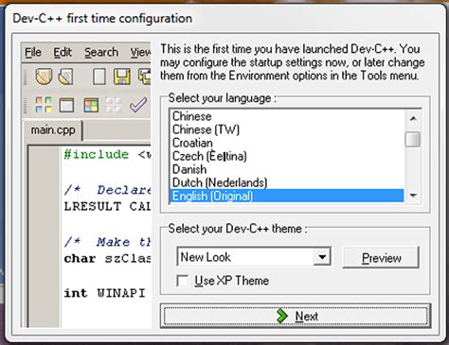Click the second folder-page icon in the preview toolbar
Screen dimensions: 449x345
[66, 77]
